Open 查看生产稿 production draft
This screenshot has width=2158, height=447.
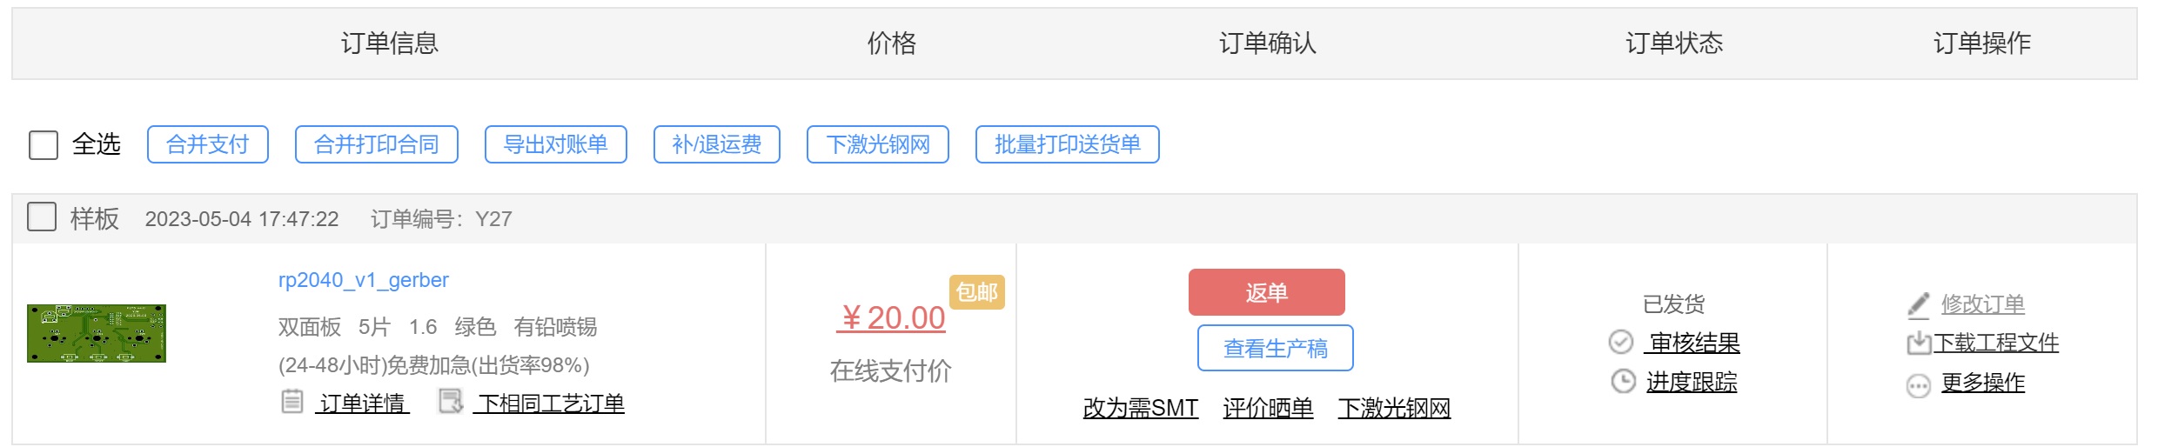(1275, 348)
